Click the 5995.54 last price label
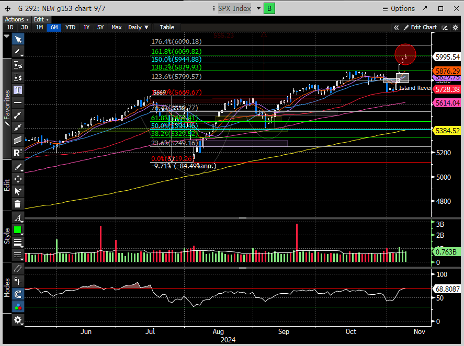Screen dimensions: 464x346 pos(447,57)
